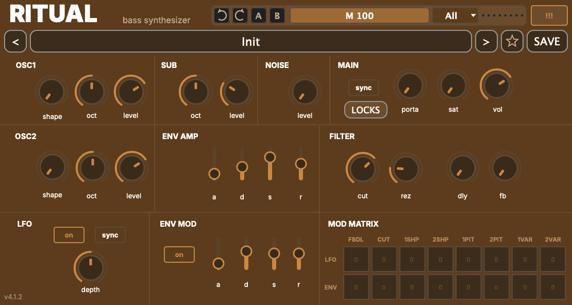Image resolution: width=572 pixels, height=305 pixels.
Task: Go to previous preset arrow
Action: (15, 41)
